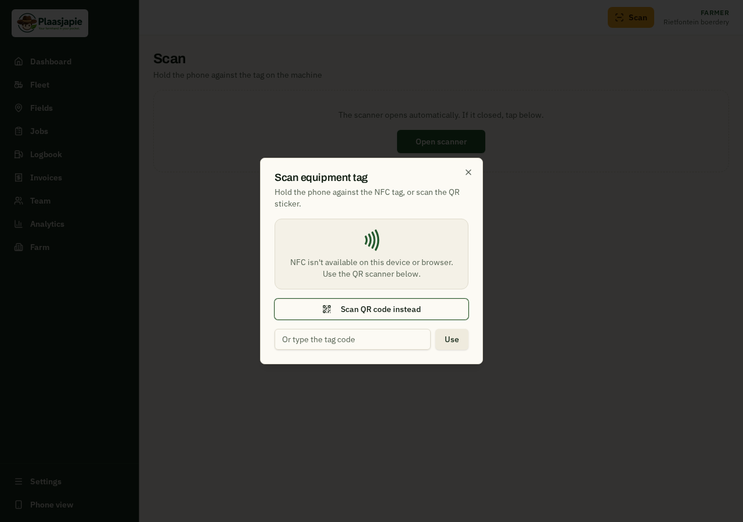
Task: Click the yellow Scan button in header
Action: [631, 17]
